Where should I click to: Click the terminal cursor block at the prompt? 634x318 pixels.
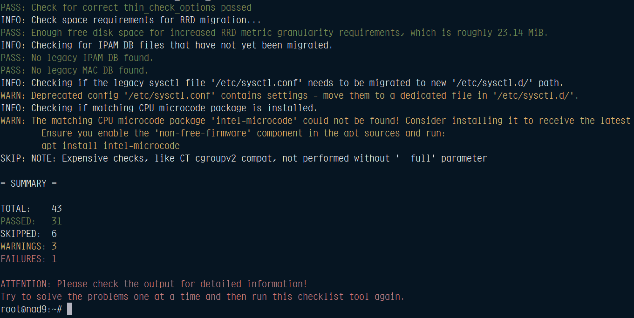tap(69, 309)
